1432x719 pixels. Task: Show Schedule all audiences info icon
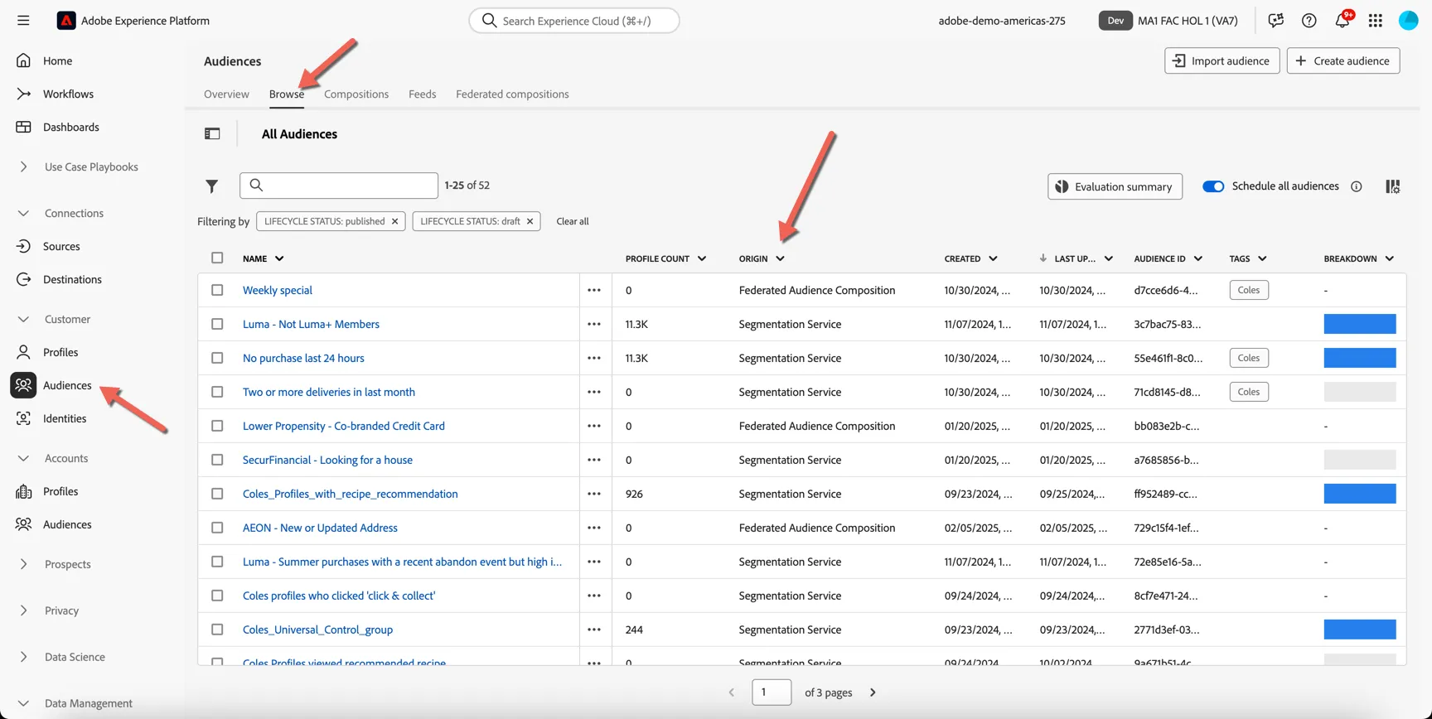[x=1357, y=186]
